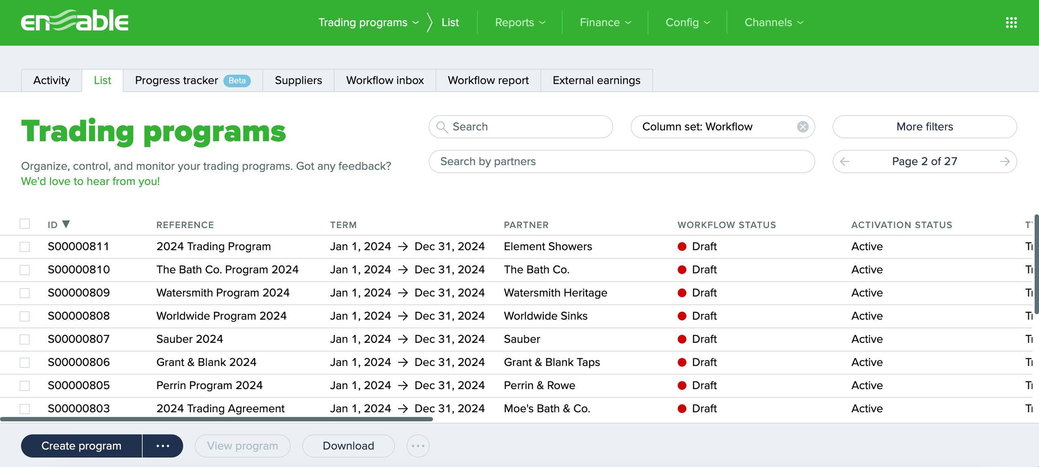The height and width of the screenshot is (467, 1039).
Task: Select checkbox for row S00000810
Action: click(x=25, y=270)
